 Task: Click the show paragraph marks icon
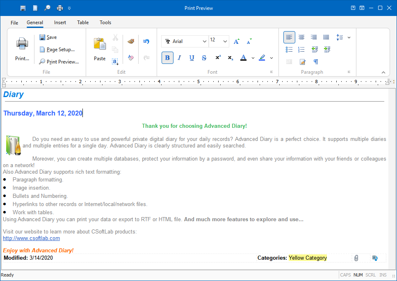(x=316, y=62)
